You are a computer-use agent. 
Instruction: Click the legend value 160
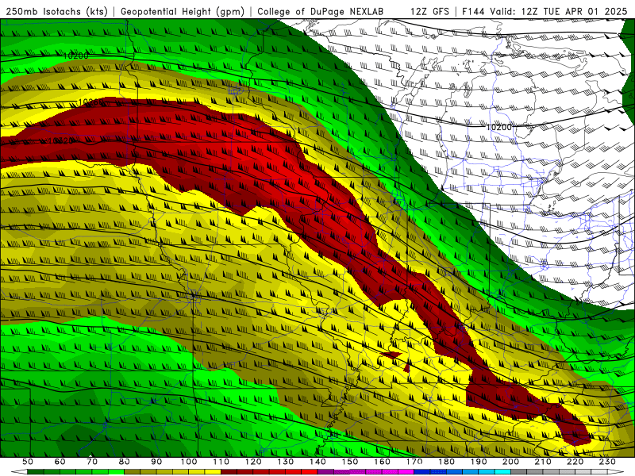(x=382, y=462)
